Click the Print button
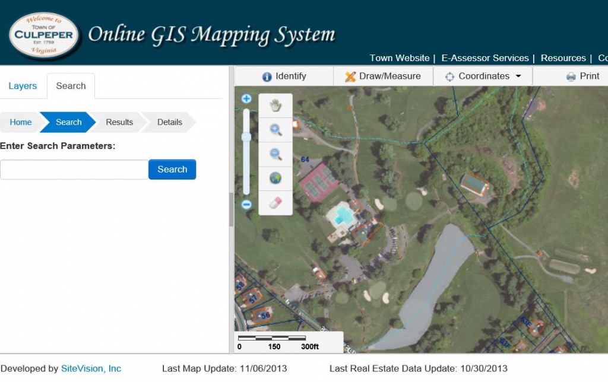The image size is (608, 382). click(582, 76)
